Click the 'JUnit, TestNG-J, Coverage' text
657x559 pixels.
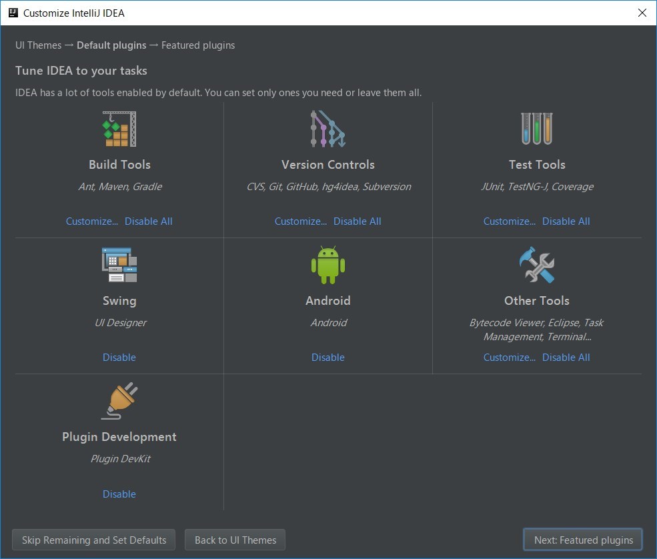pyautogui.click(x=538, y=187)
